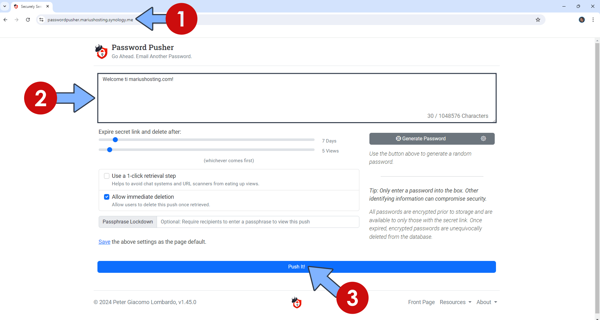600x320 pixels.
Task: Click the browser forward arrow
Action: [17, 20]
